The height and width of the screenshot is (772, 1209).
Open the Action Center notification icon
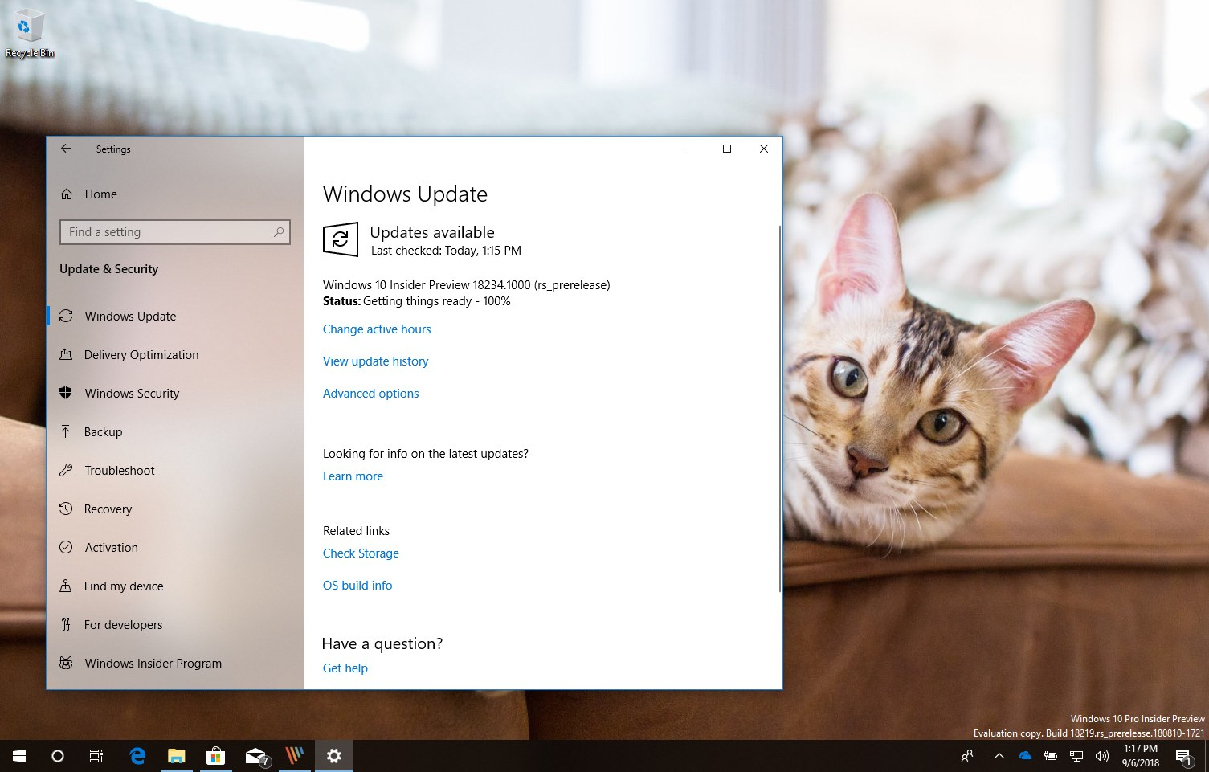(1184, 756)
